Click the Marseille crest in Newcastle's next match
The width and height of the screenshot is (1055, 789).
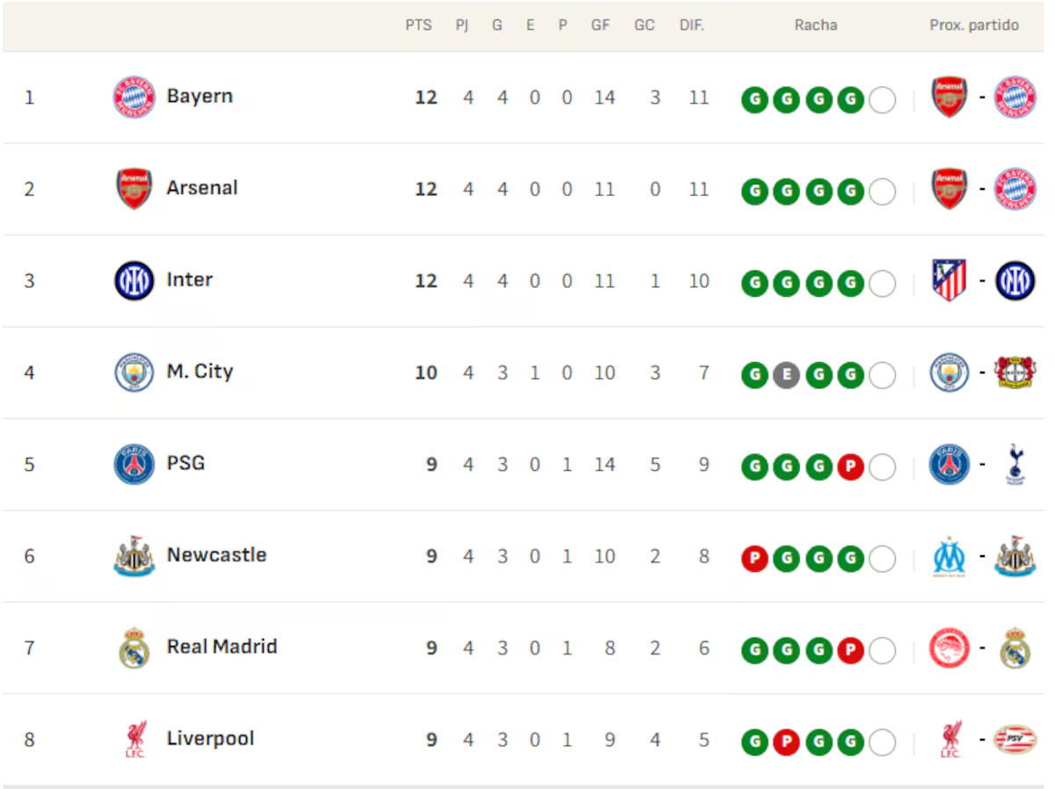coord(949,557)
